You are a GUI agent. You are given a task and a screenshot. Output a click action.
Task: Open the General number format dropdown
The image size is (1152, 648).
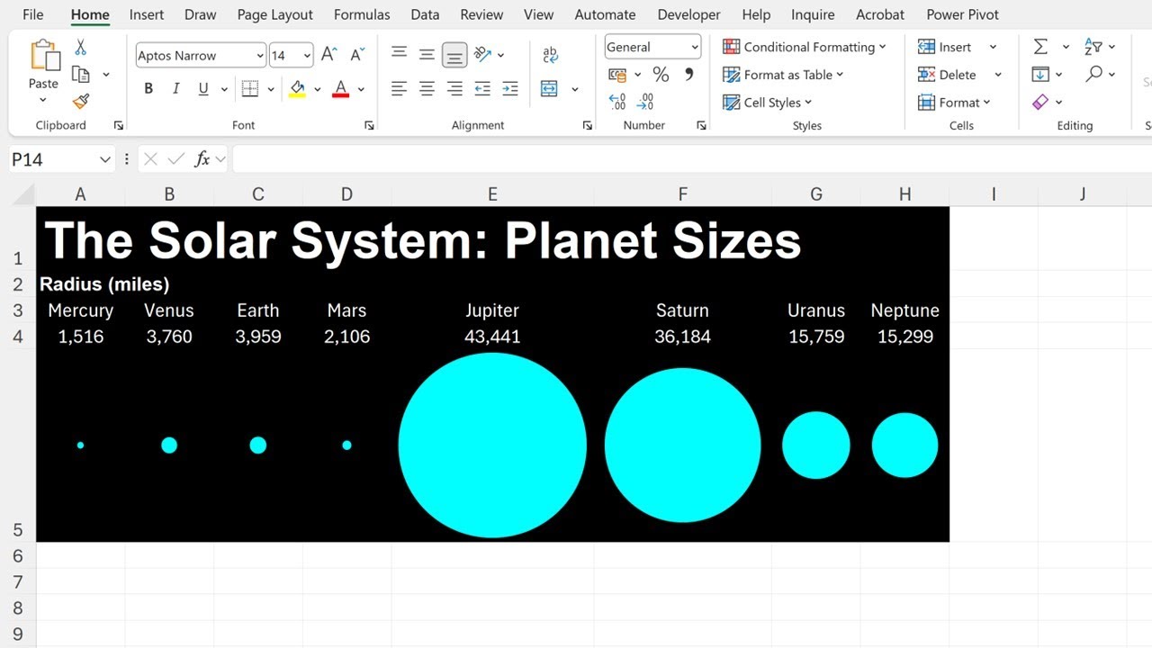(x=694, y=47)
